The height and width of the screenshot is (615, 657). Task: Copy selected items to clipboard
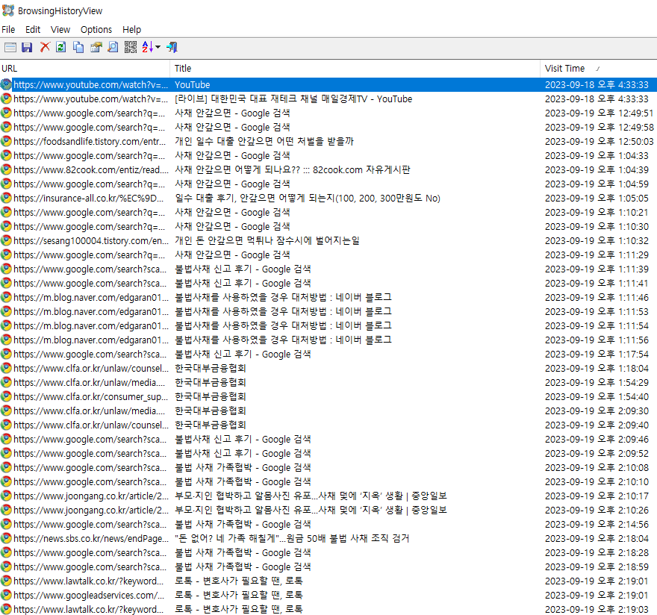78,47
